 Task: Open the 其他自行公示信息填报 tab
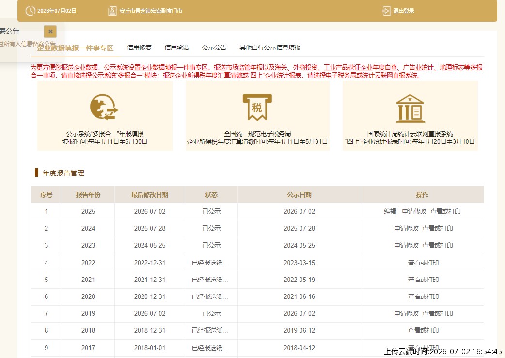click(x=270, y=47)
